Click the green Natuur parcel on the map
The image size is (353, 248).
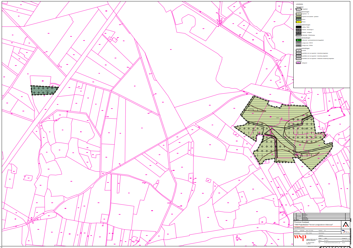tap(44, 90)
